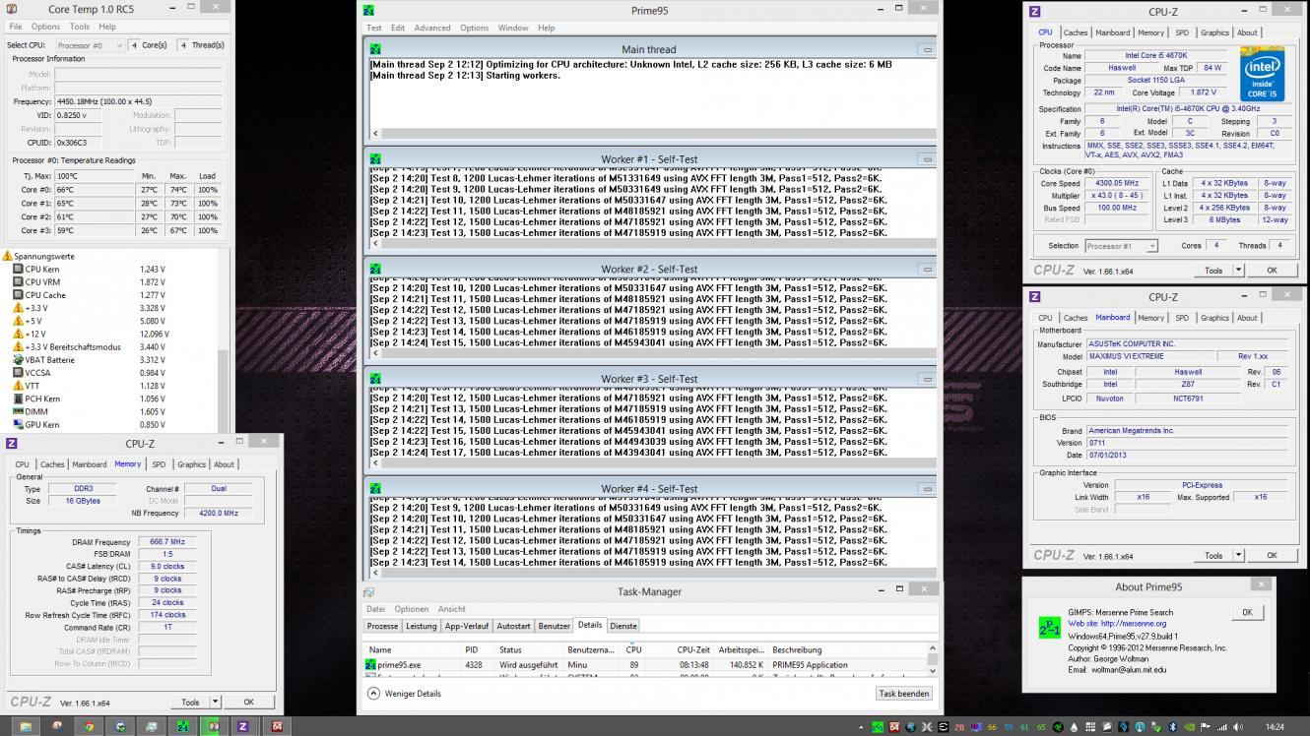Screen dimensions: 1310x736
Task: Open Tools dropdown arrow in CPU-Z Mainboard window
Action: pos(1239,556)
